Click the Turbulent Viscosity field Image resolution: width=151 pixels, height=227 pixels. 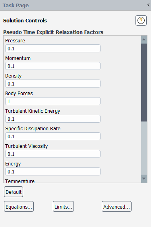coord(53,154)
